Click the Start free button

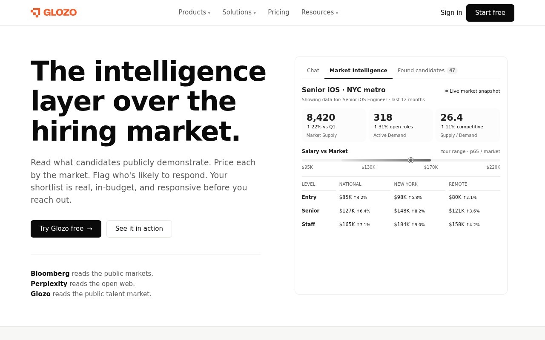(490, 13)
